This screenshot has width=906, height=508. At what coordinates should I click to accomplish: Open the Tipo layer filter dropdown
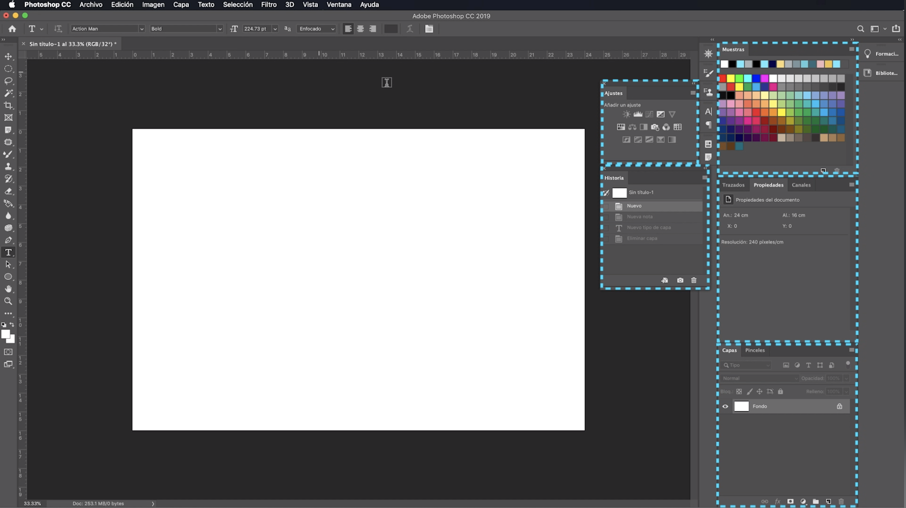(x=747, y=365)
